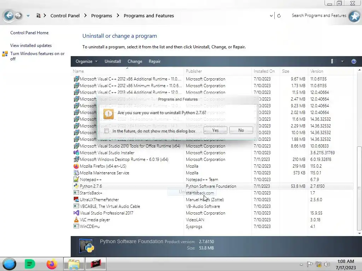362x271 pixels.
Task: Tick the do-not-show-this-dialog checkbox
Action: click(x=106, y=131)
